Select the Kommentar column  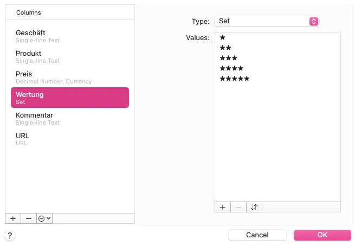pos(70,118)
